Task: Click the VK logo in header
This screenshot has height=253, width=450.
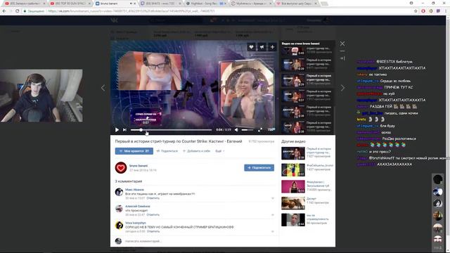Action: pos(114,20)
